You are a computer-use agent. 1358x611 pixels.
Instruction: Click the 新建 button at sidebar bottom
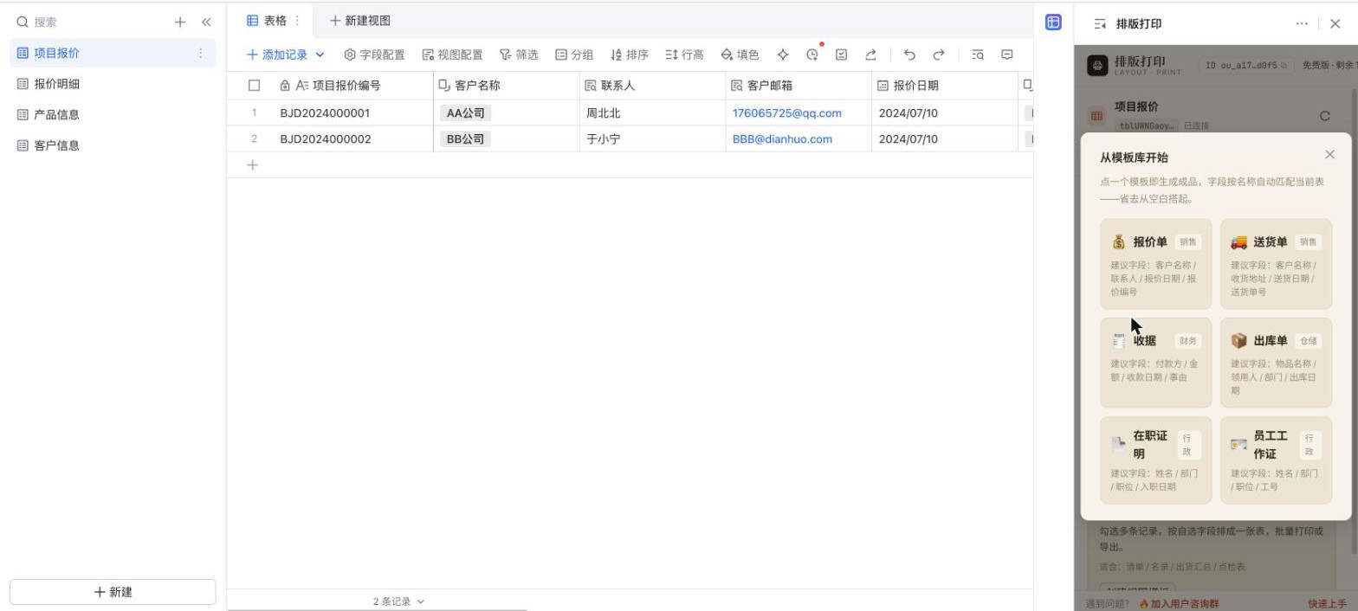click(x=113, y=592)
